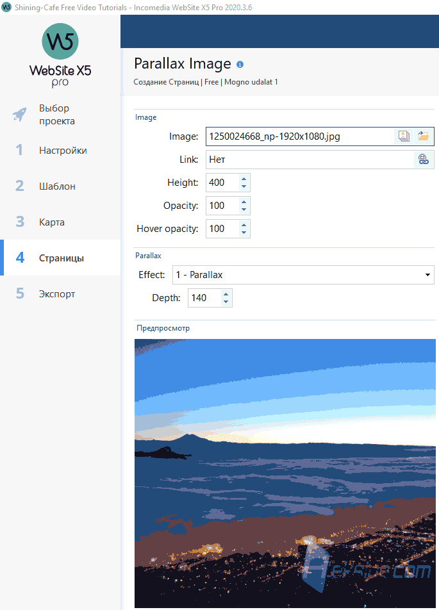439x610 pixels.
Task: Go to step 2 Шаблон
Action: [60, 186]
